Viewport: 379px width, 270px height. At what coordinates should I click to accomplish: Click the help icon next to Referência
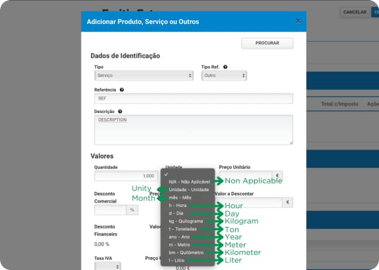[121, 90]
